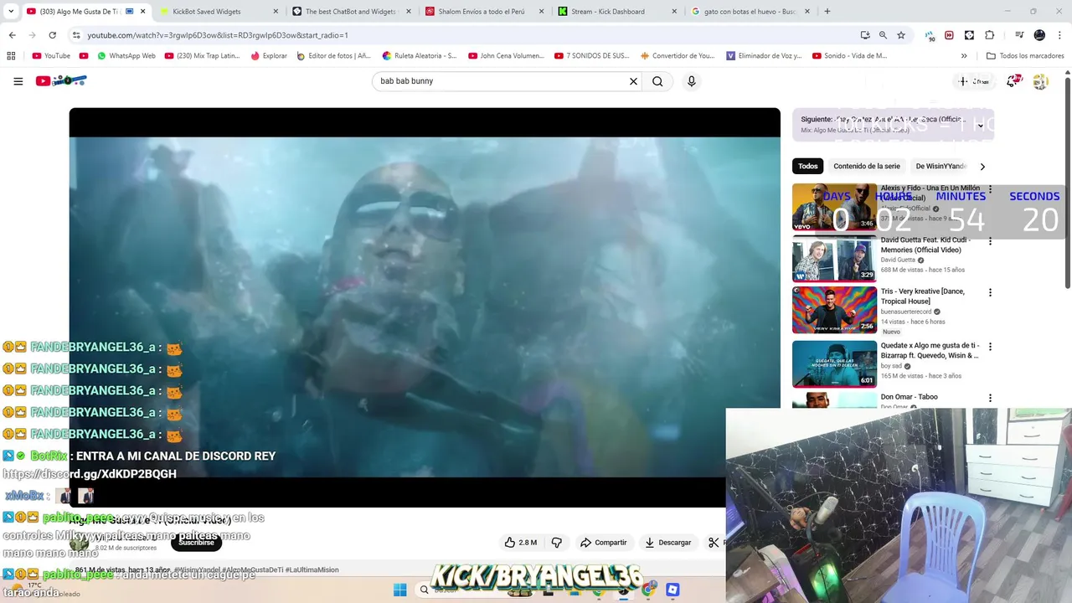Open the Explorar bookmark

pyautogui.click(x=268, y=56)
